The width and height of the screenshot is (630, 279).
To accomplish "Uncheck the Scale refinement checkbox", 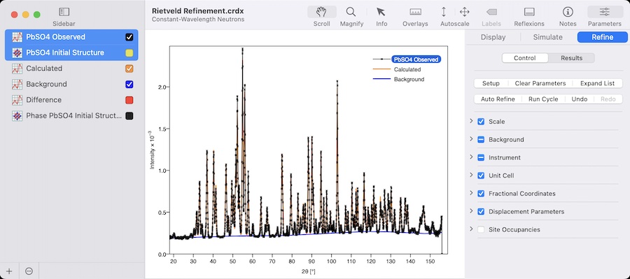I will click(x=481, y=122).
